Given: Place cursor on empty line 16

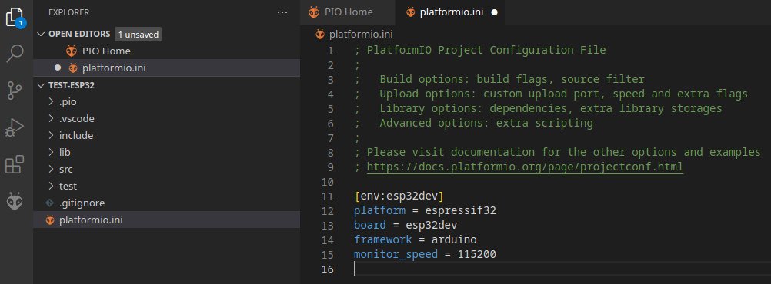Looking at the screenshot, I should 562,269.
